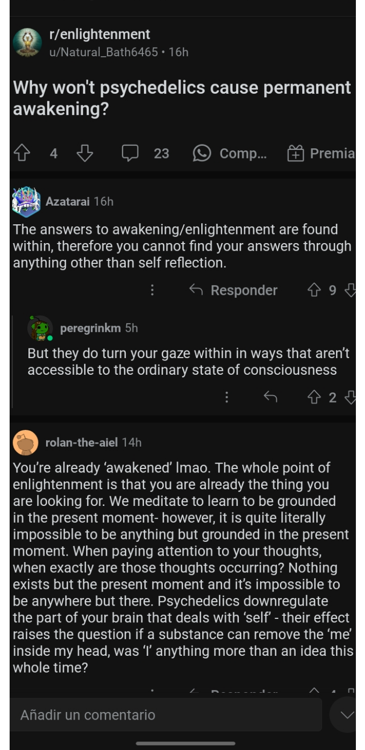Visit r/enlightenment from the subreddit name

click(x=100, y=34)
